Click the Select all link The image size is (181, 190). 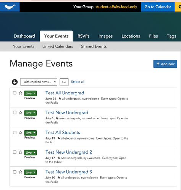coord(78,82)
